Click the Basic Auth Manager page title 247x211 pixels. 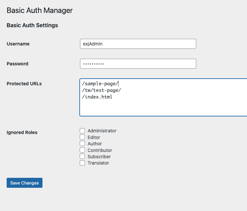pos(40,11)
